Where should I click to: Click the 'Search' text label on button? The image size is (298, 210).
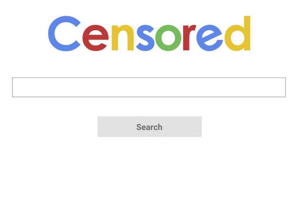coord(149,127)
